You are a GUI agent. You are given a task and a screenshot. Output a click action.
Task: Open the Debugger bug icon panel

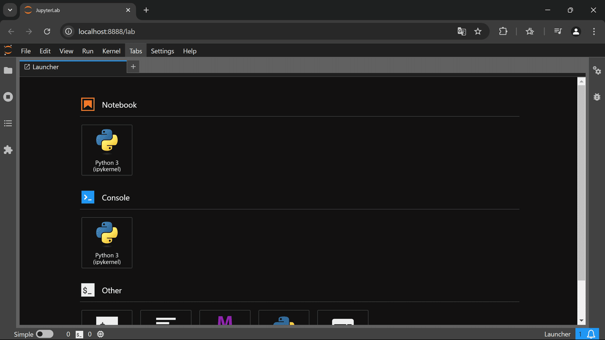pos(597,97)
